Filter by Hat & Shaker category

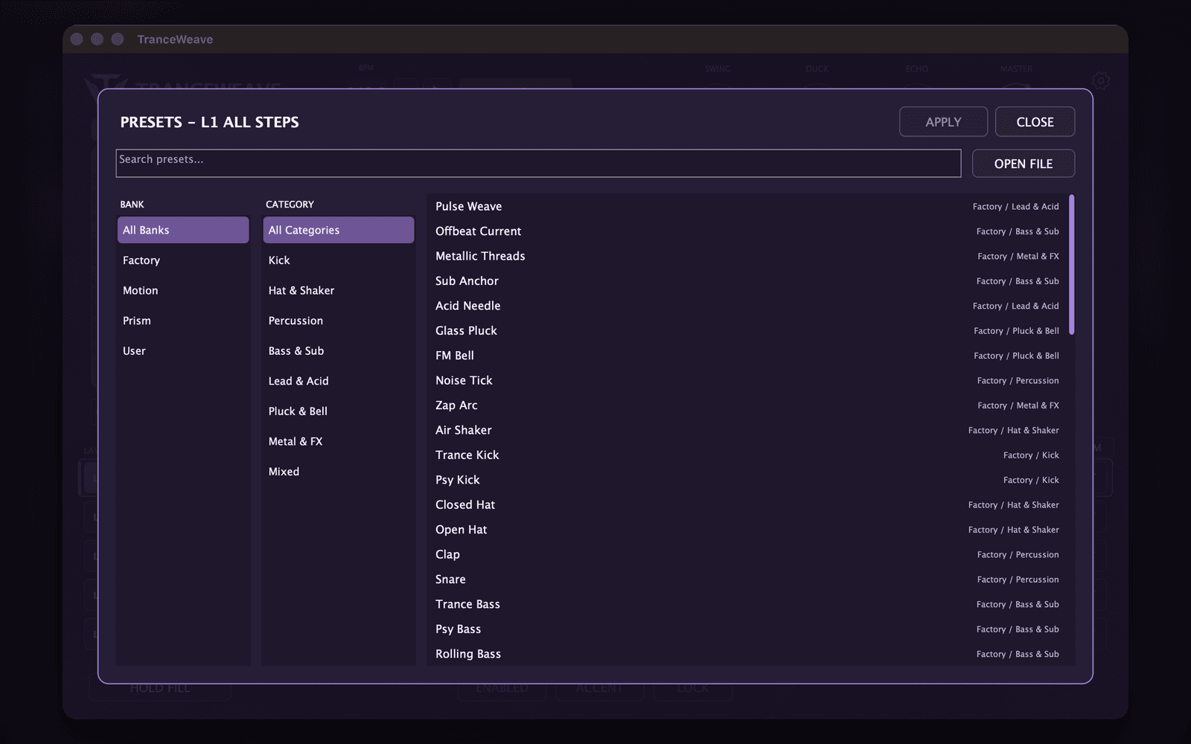tap(339, 291)
